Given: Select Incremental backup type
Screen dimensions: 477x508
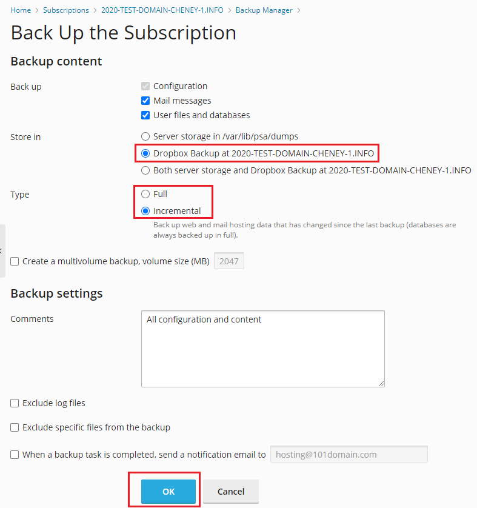Looking at the screenshot, I should [x=145, y=211].
